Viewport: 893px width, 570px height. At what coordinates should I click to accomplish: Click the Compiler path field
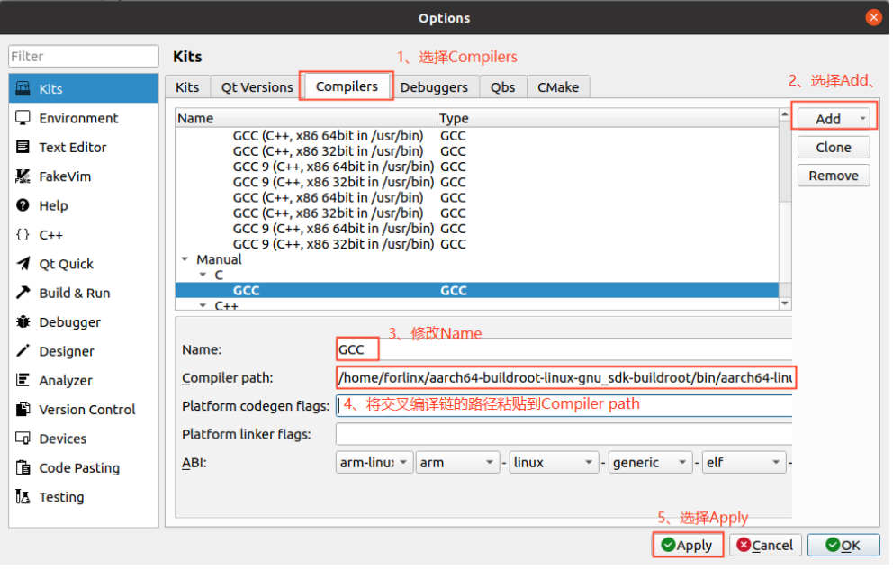click(x=564, y=377)
